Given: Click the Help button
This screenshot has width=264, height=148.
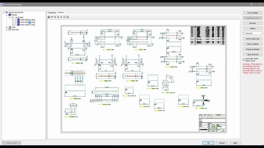Looking at the screenshot, I should (235, 143).
